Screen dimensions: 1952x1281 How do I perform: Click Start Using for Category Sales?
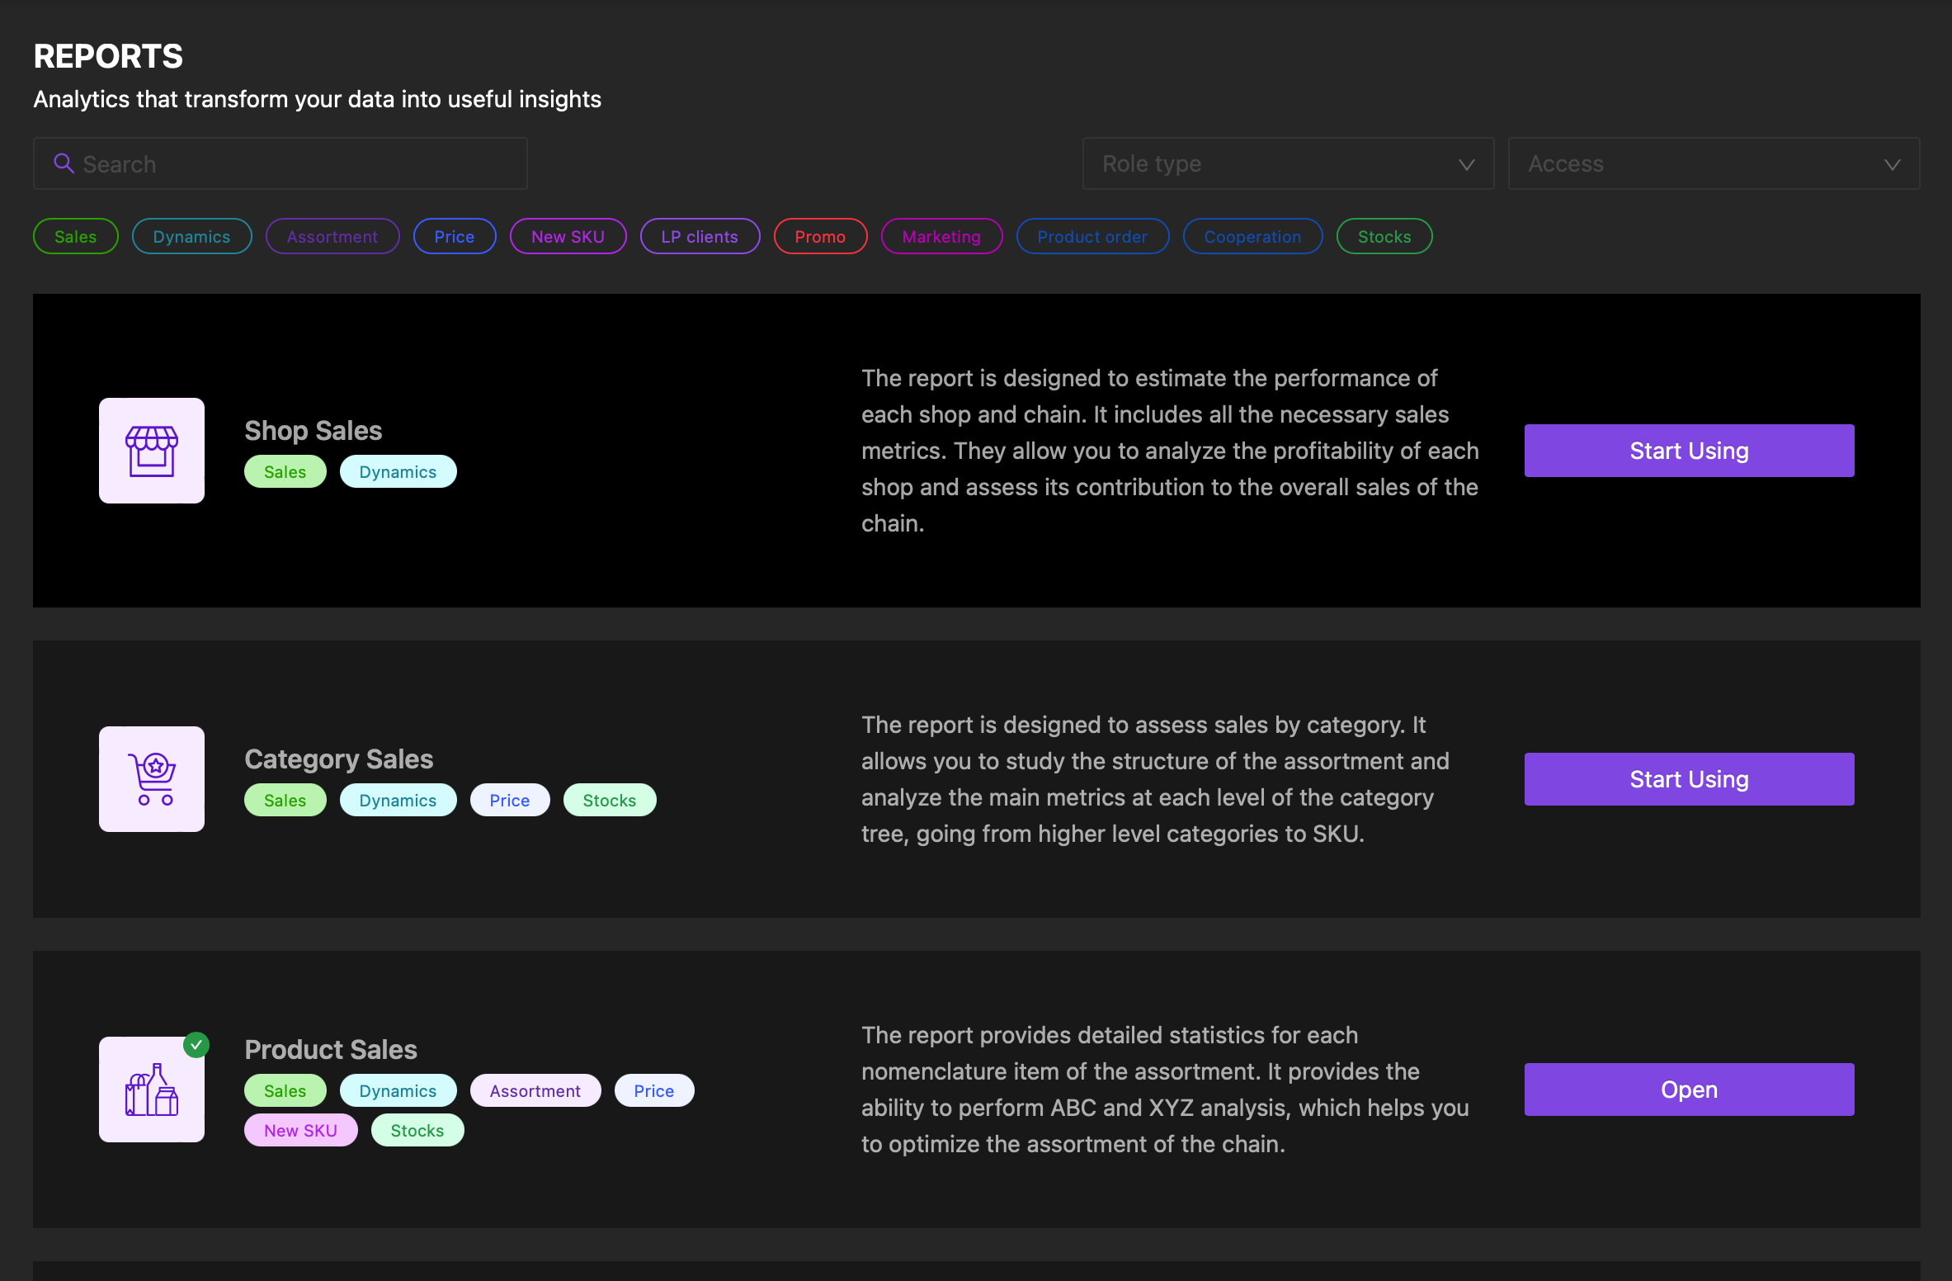click(x=1688, y=779)
